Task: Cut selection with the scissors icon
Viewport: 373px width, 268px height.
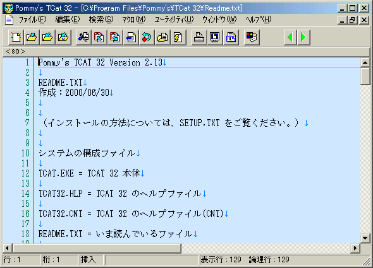Action: click(x=83, y=37)
